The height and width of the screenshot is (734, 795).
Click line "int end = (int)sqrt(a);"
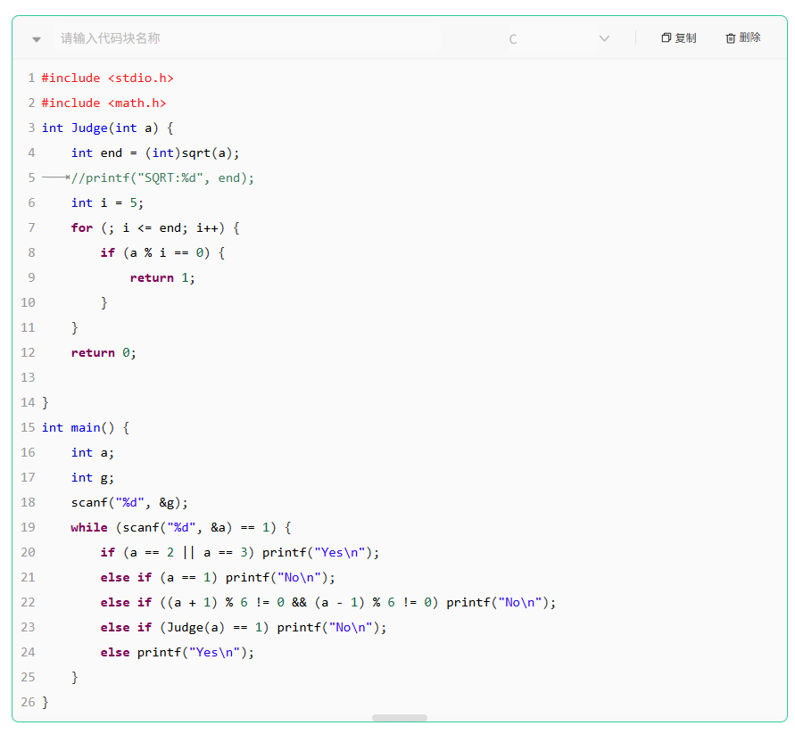pyautogui.click(x=155, y=153)
